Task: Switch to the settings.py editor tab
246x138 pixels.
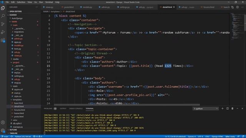Action: tap(125, 7)
